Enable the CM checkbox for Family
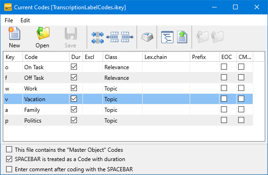The width and height of the screenshot is (268, 175). tap(241, 110)
